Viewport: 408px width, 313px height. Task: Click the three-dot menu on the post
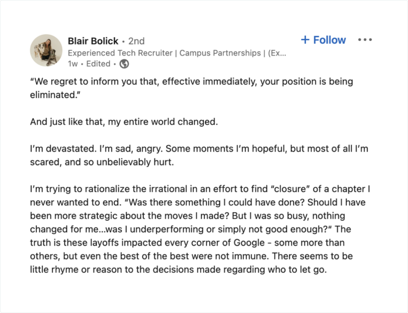click(365, 40)
